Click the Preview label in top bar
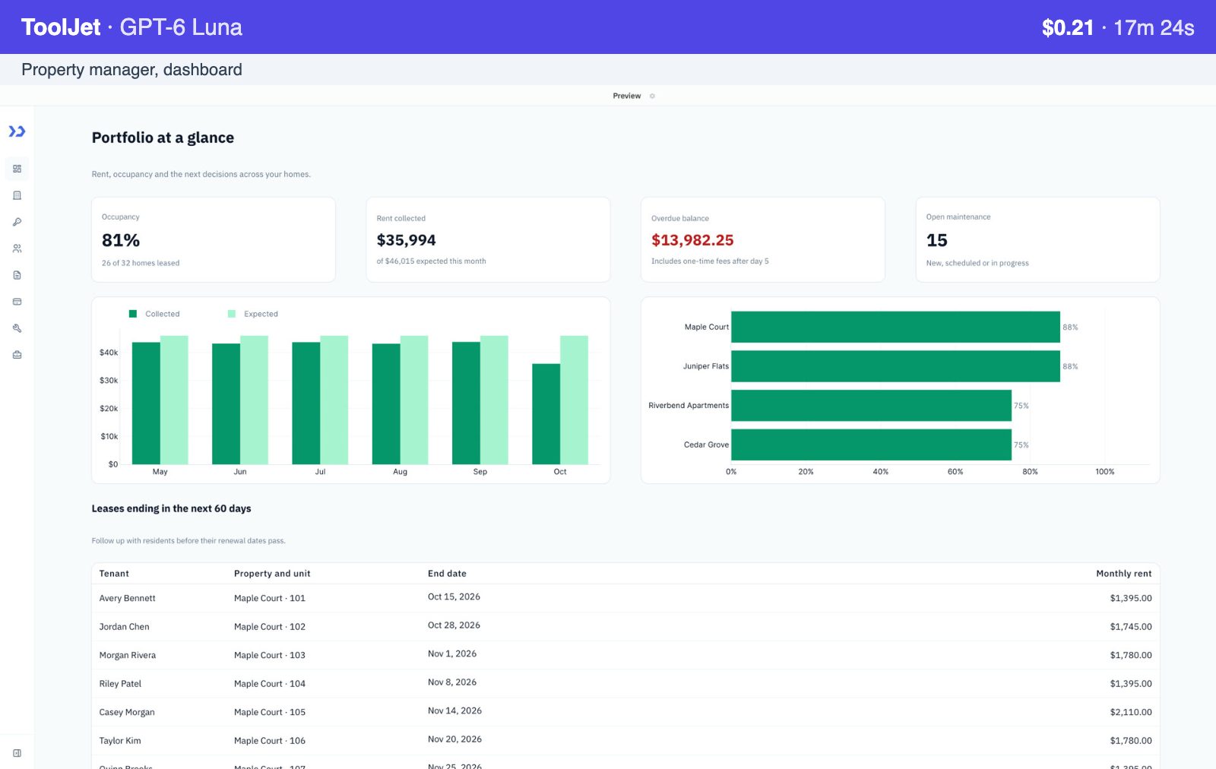 [x=626, y=96]
